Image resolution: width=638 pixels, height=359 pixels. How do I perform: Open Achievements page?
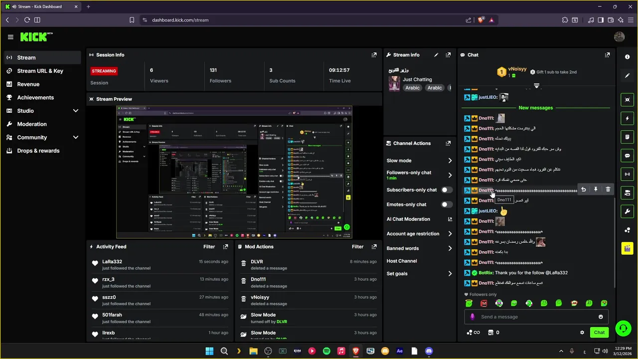coord(42,97)
